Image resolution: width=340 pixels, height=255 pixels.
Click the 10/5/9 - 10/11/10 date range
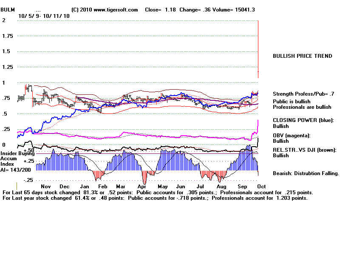point(44,16)
